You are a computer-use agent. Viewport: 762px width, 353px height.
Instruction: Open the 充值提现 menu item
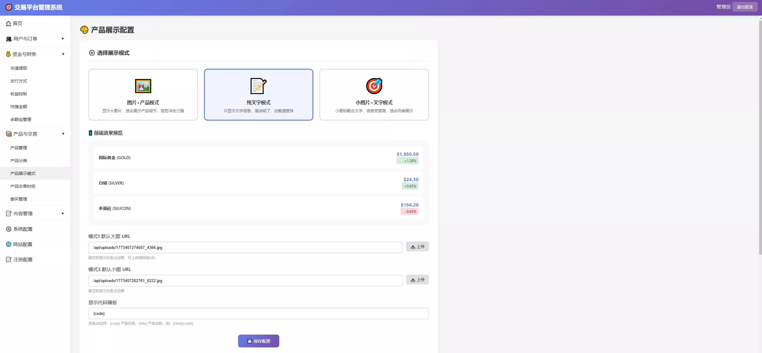[19, 68]
